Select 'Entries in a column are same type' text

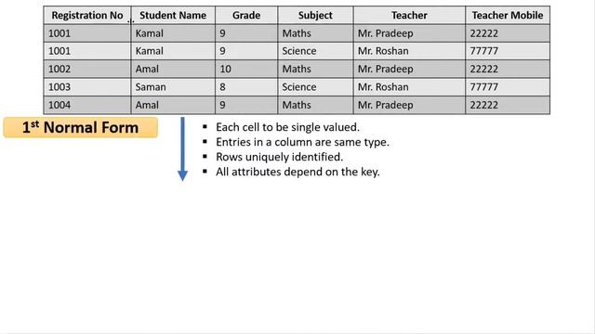(x=302, y=142)
